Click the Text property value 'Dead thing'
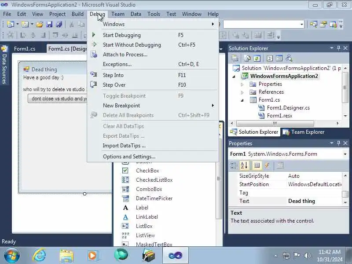Image resolution: width=352 pixels, height=264 pixels. coord(301,201)
